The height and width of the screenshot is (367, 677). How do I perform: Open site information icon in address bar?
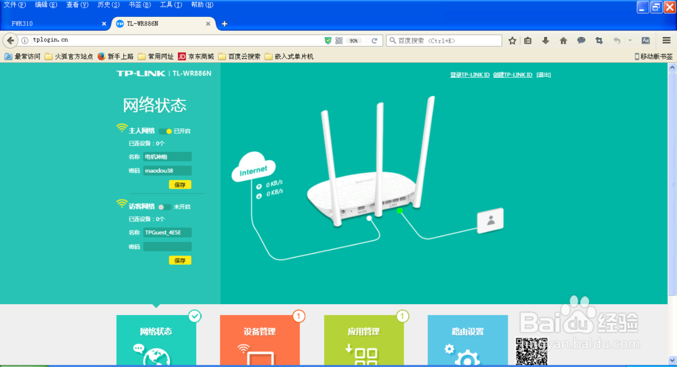(x=25, y=40)
